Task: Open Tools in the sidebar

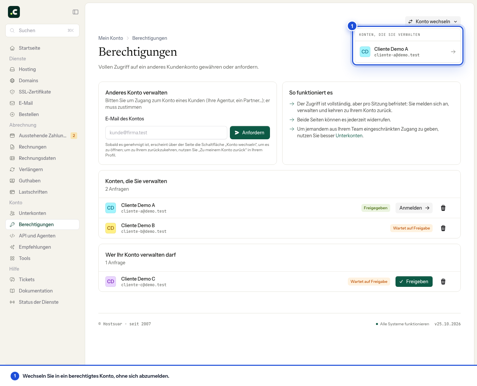Action: coord(42,258)
